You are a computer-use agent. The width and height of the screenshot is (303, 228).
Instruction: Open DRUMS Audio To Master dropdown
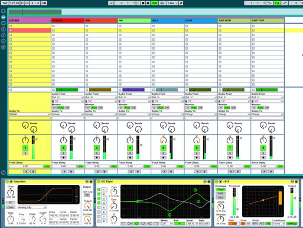pyautogui.click(x=30, y=114)
